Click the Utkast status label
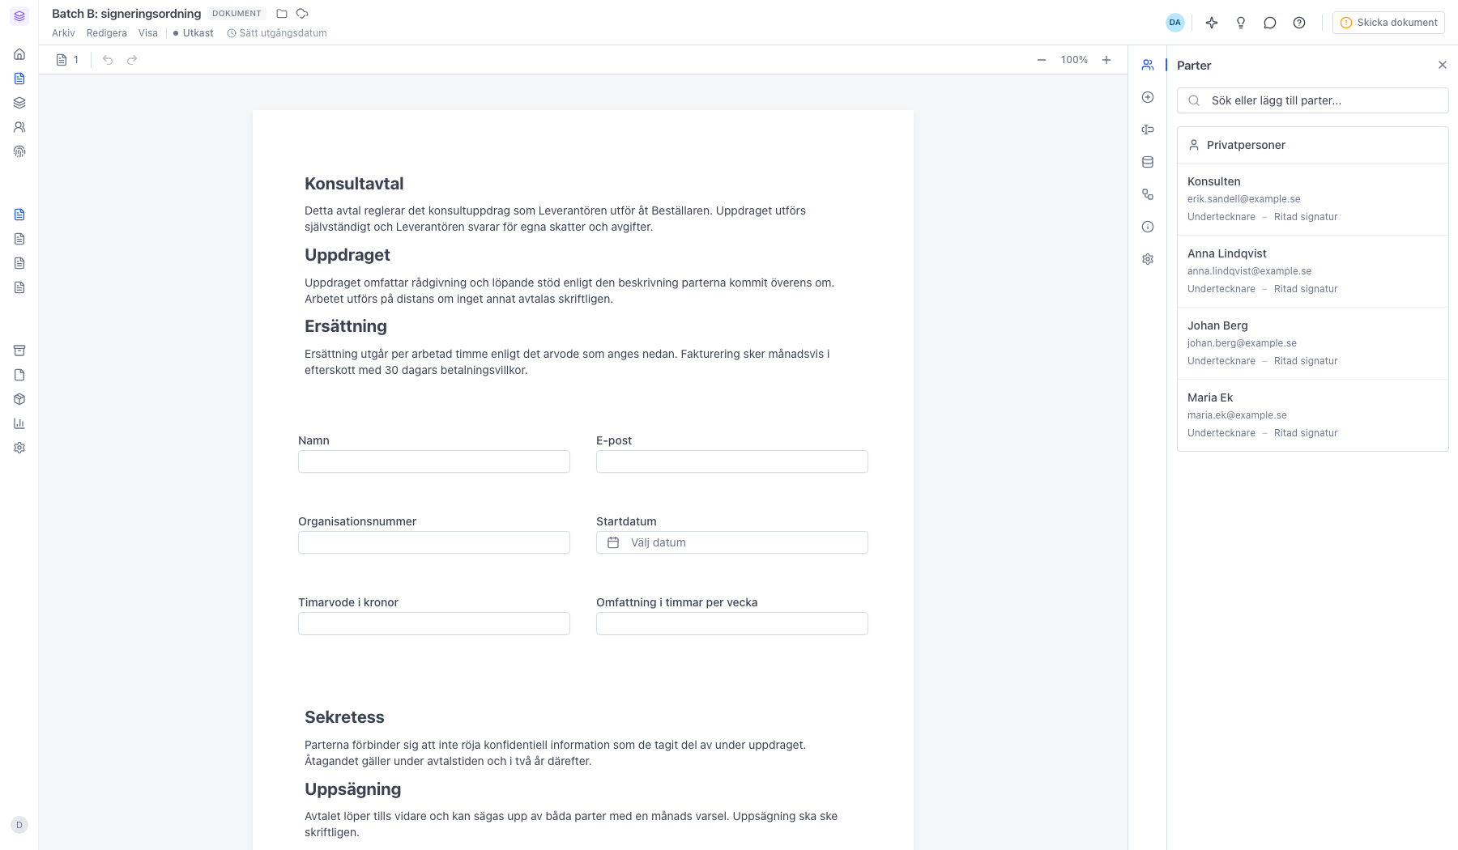1458x850 pixels. point(194,33)
